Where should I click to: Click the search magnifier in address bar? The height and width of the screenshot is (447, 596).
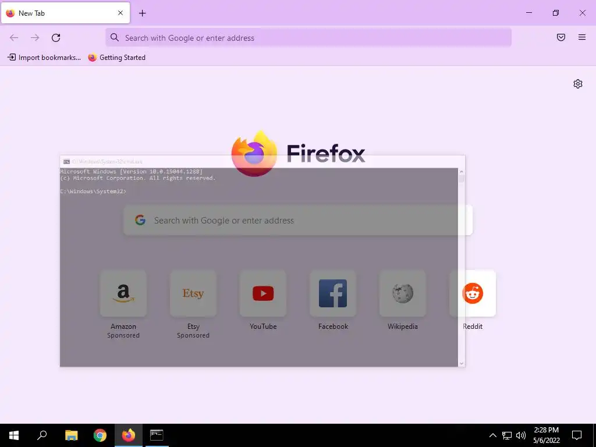point(115,37)
